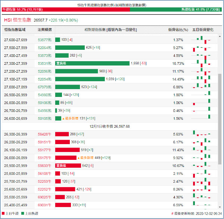The width and height of the screenshot is (224, 219).
Task: Open bear warrant link 52056
Action: pyautogui.click(x=44, y=72)
